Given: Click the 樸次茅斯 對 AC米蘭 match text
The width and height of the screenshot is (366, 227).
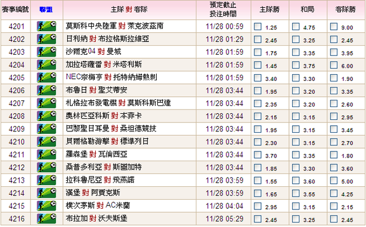Looking at the screenshot, I should (98, 205).
